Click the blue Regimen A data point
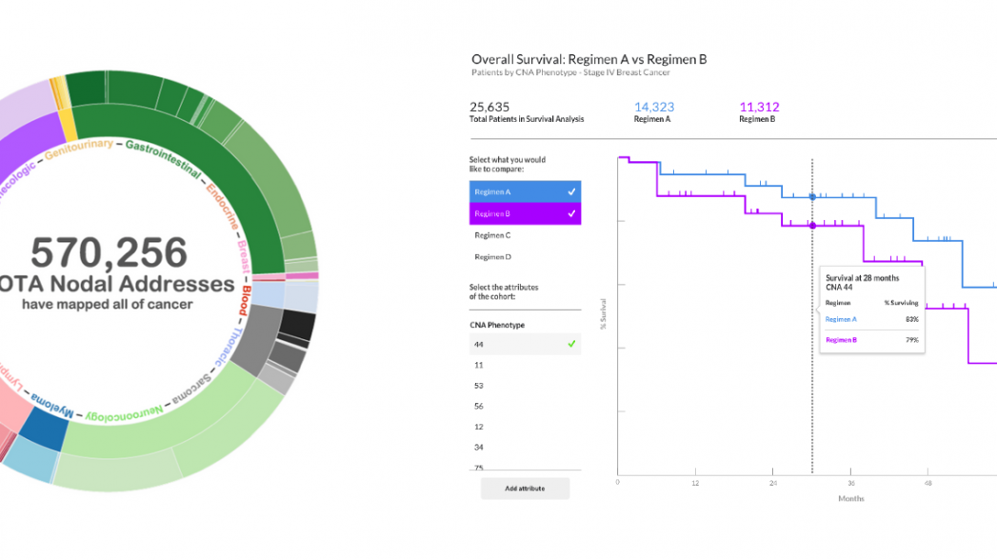This screenshot has height=560, width=997. 812,197
